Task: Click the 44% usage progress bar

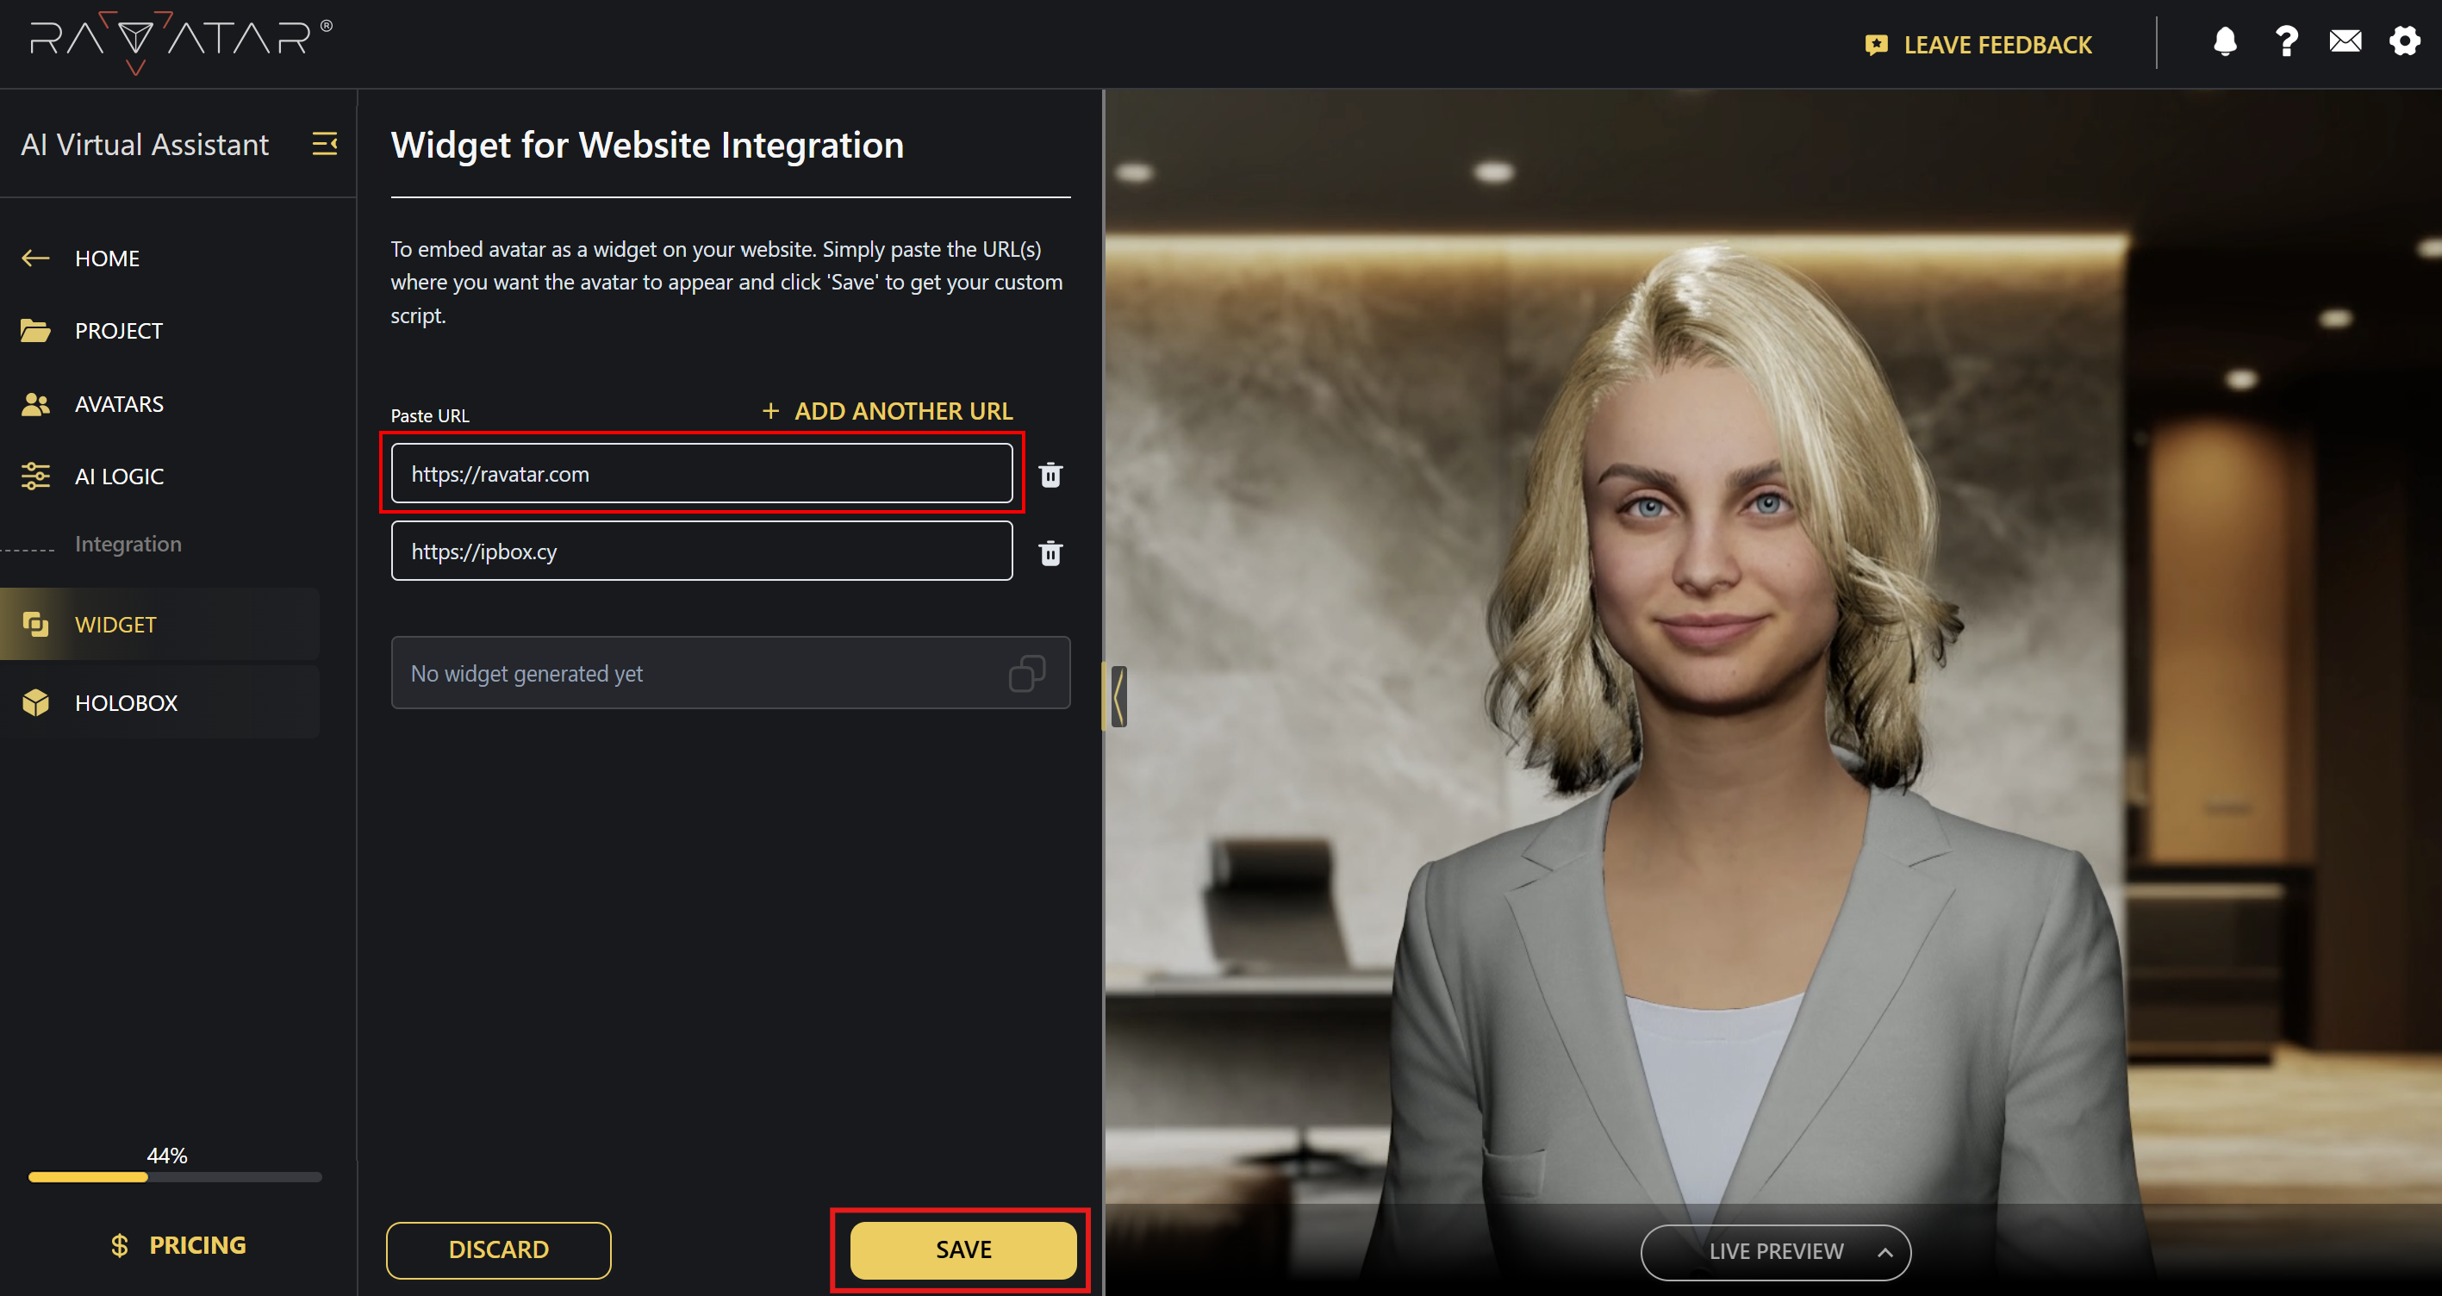Action: pos(174,1176)
